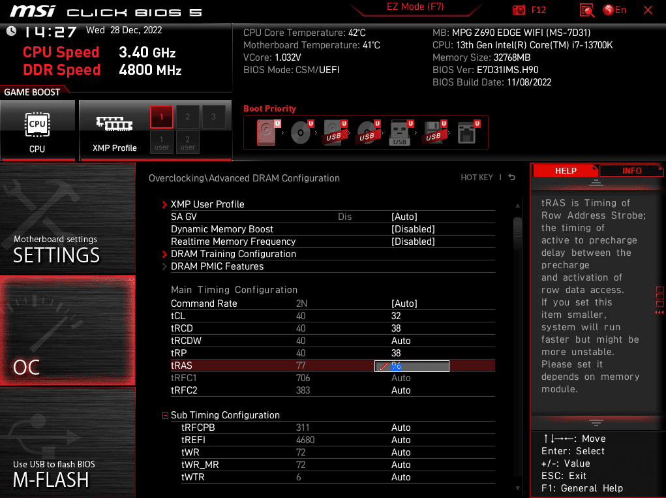Expand the XMP User Profile submenu
666x498 pixels.
pyautogui.click(x=207, y=204)
